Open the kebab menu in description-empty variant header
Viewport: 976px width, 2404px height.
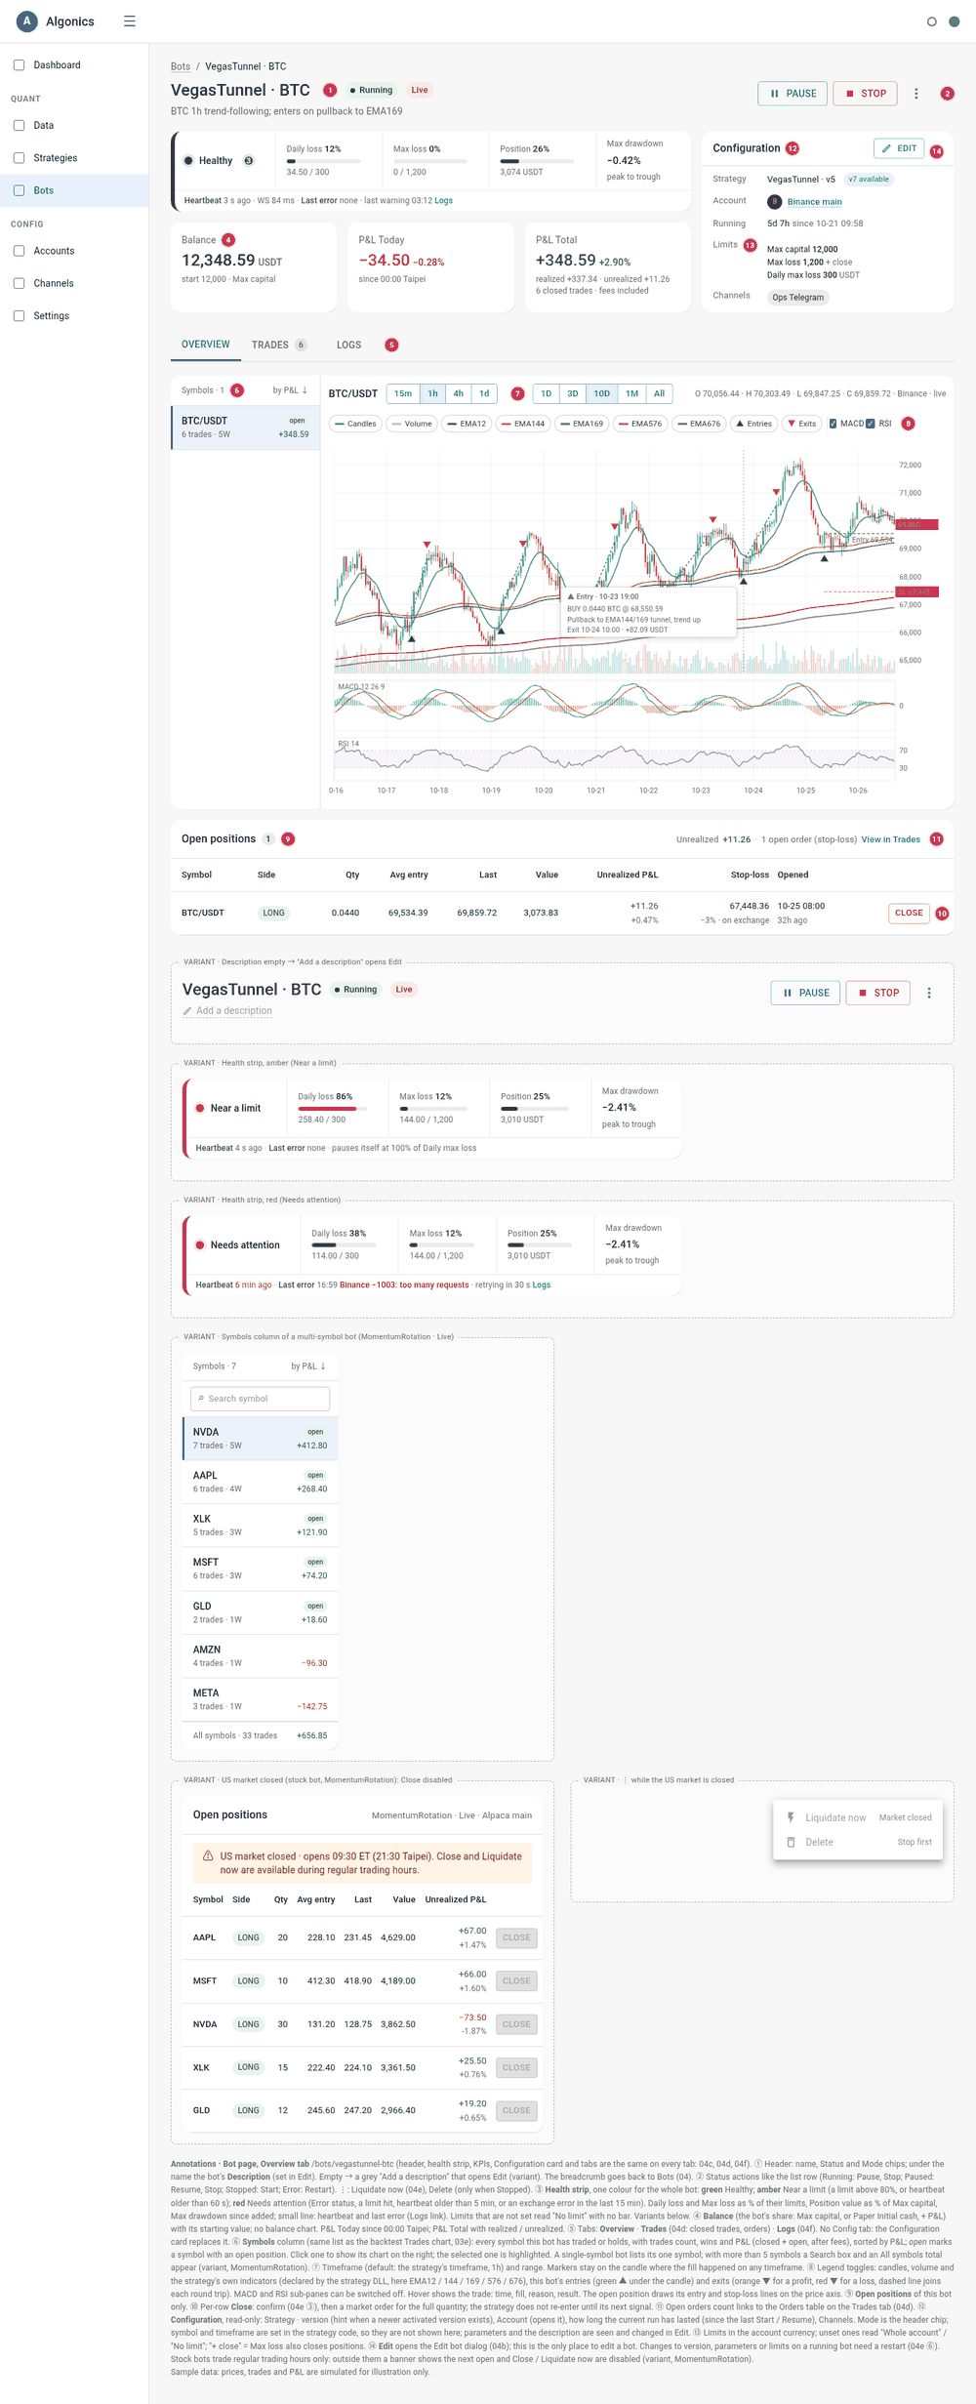[x=929, y=994]
